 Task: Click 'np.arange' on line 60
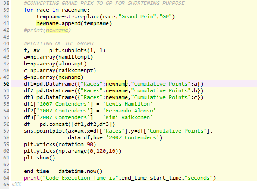point(72,151)
